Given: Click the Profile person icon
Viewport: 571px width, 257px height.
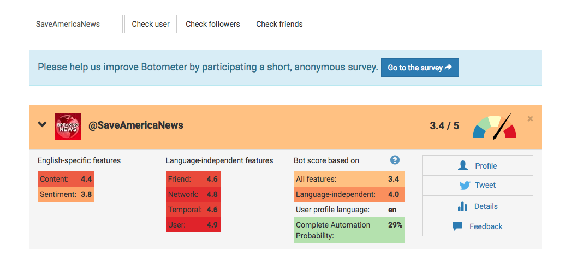Looking at the screenshot, I should pyautogui.click(x=463, y=166).
